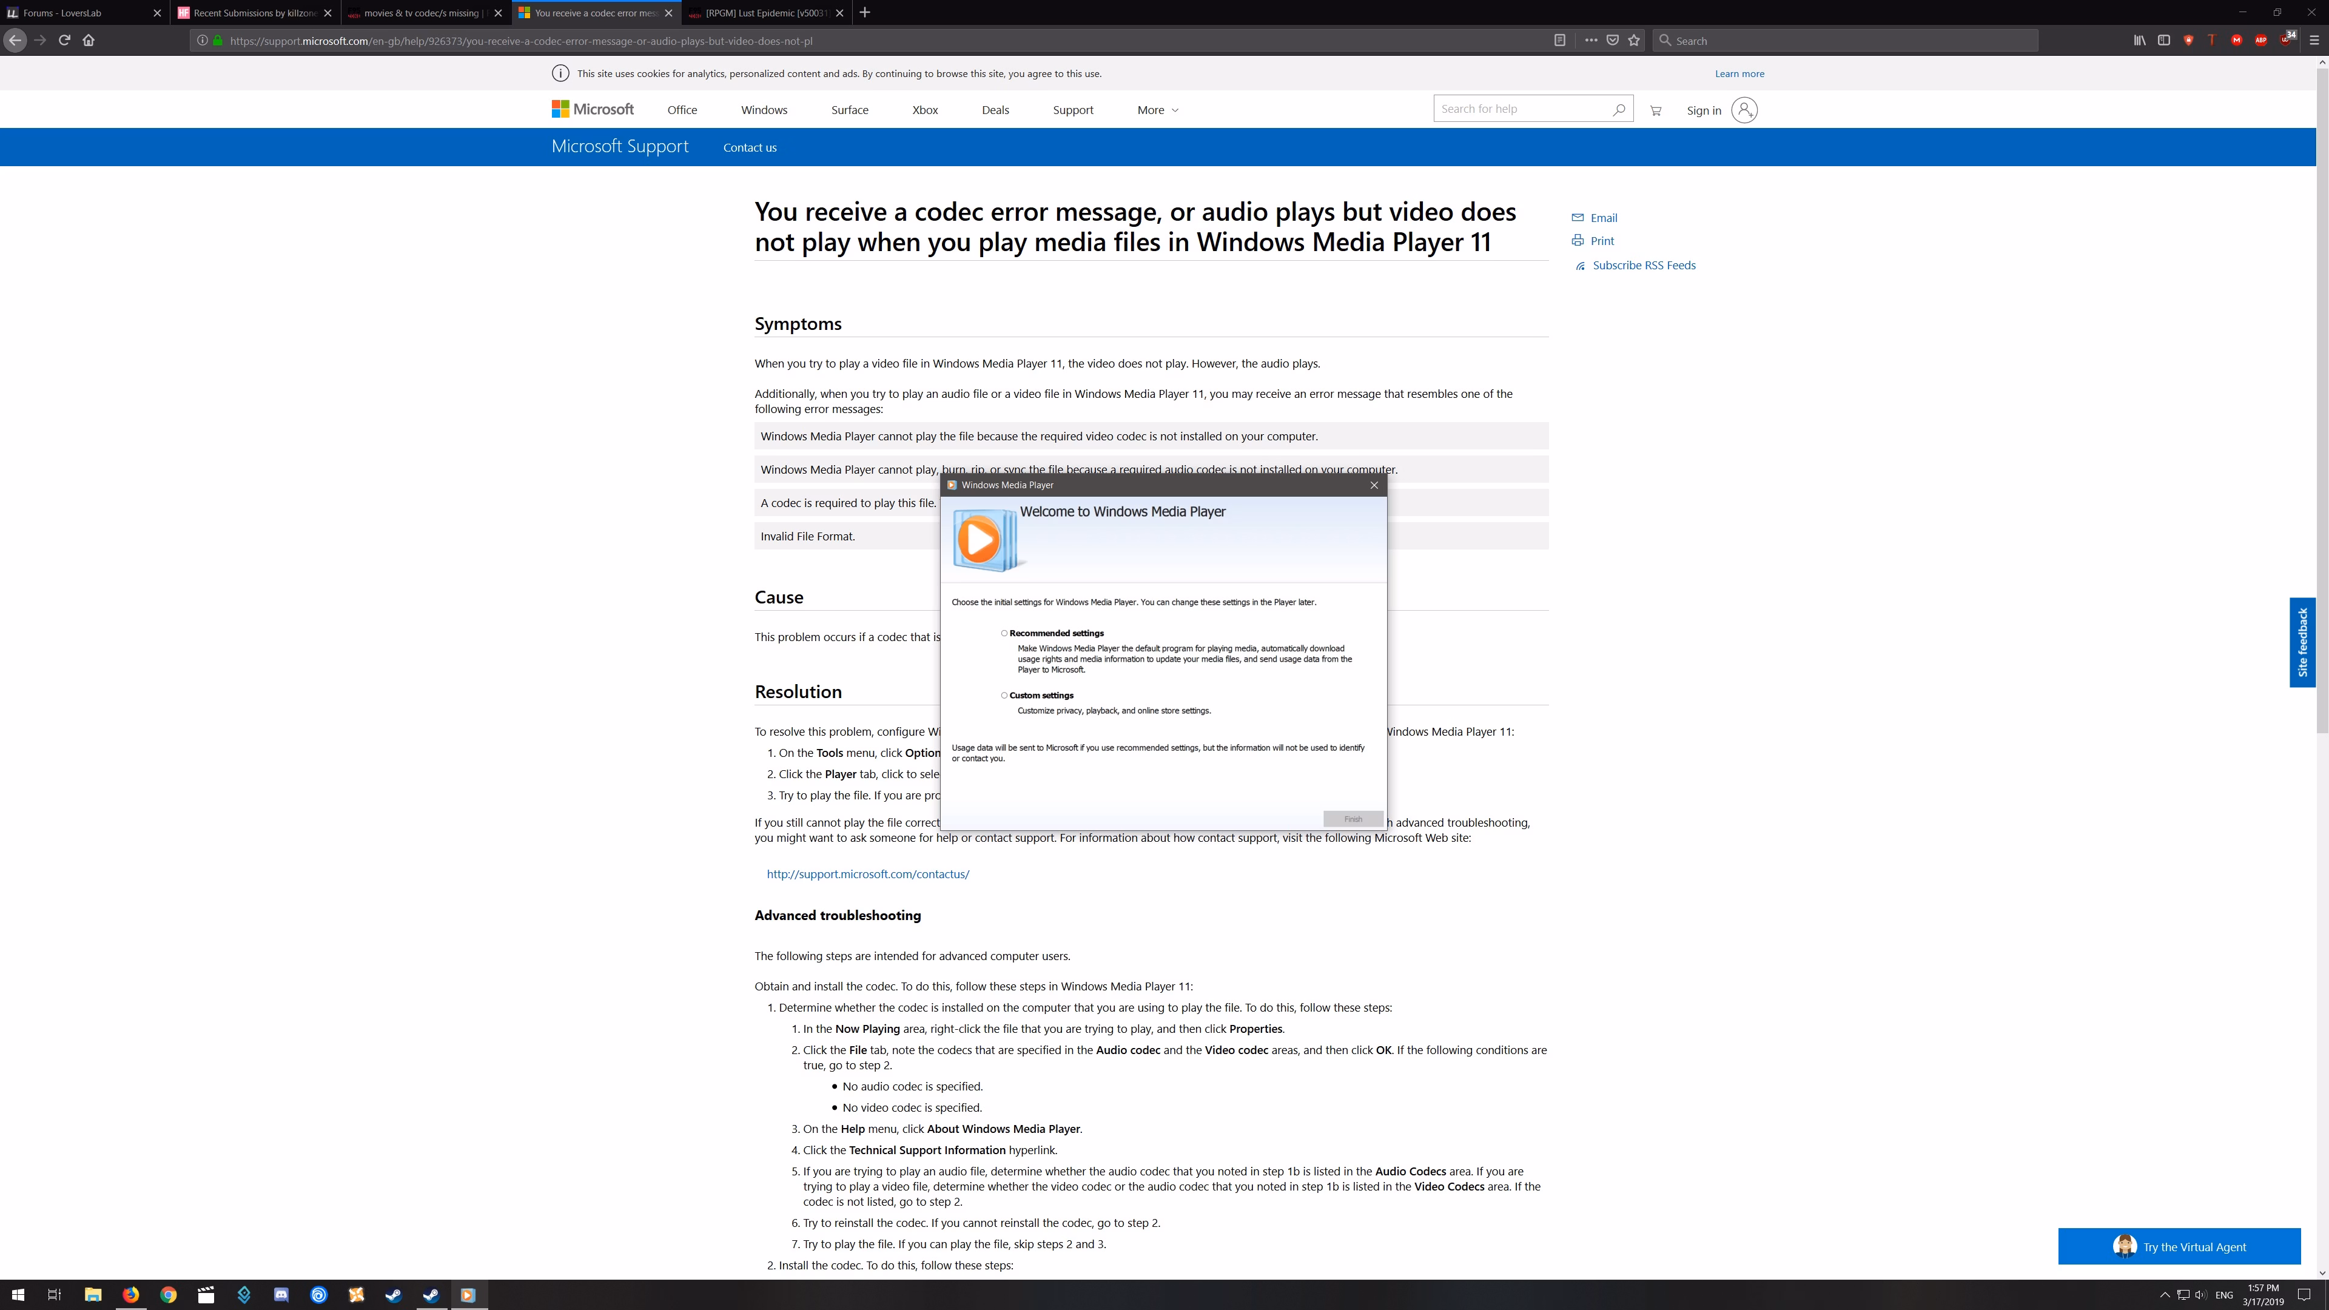Viewport: 2329px width, 1310px height.
Task: Click the Firefox reload page icon
Action: (64, 40)
